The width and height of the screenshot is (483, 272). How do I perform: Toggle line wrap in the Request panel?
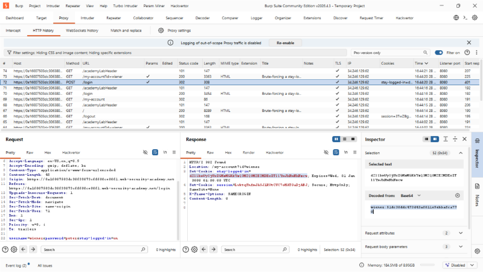coord(155,152)
